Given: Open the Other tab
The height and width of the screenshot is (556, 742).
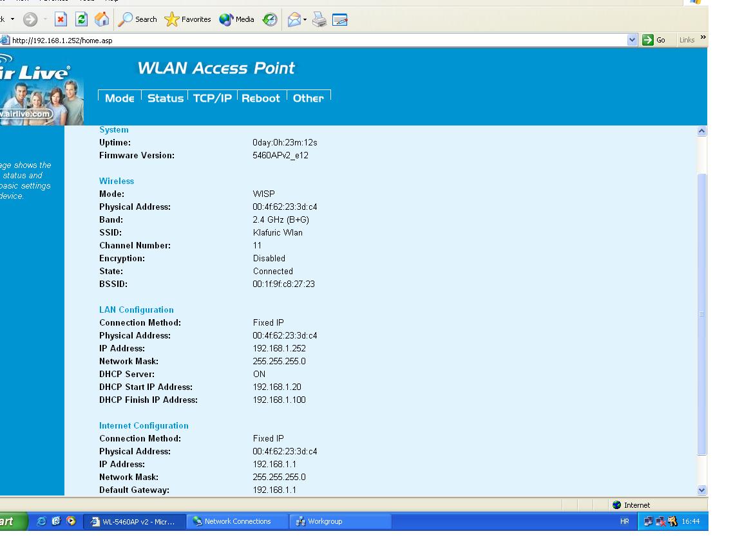Looking at the screenshot, I should point(308,98).
